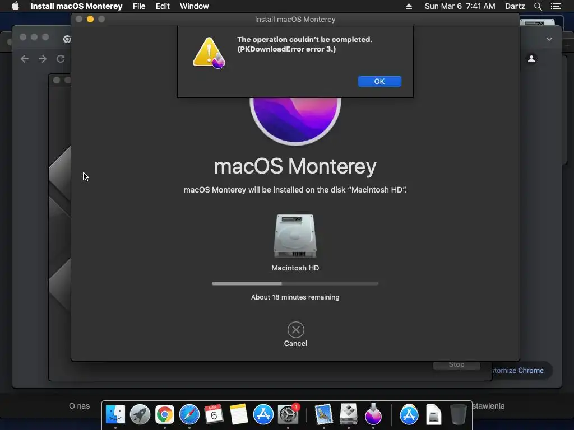Screen dimensions: 574x430
Task: Click the macOS Monterey heading text
Action: click(295, 166)
